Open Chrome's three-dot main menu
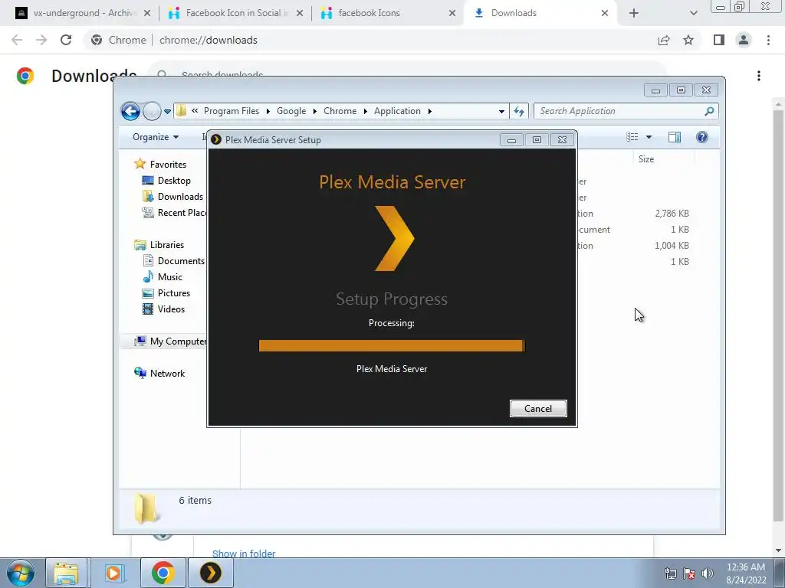The width and height of the screenshot is (785, 588). click(768, 40)
